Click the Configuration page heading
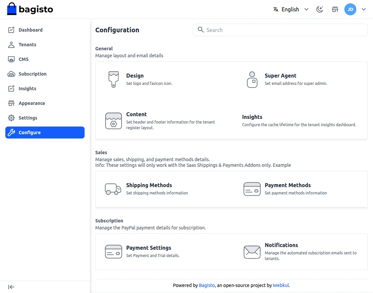This screenshot has width=373, height=293. click(117, 30)
